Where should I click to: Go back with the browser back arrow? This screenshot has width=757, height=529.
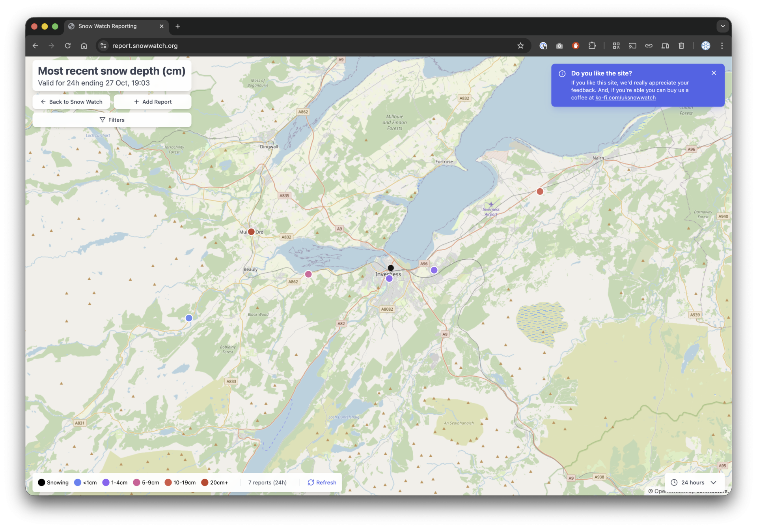coord(35,46)
